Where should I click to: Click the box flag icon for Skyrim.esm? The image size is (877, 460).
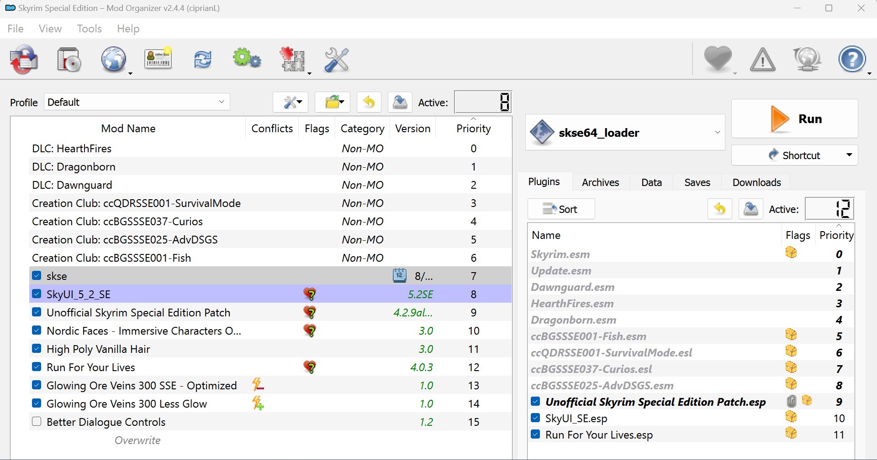point(791,253)
